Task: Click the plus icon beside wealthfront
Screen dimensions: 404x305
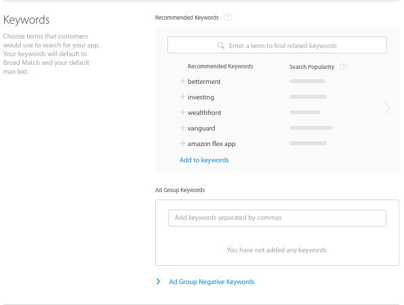Action: click(182, 112)
